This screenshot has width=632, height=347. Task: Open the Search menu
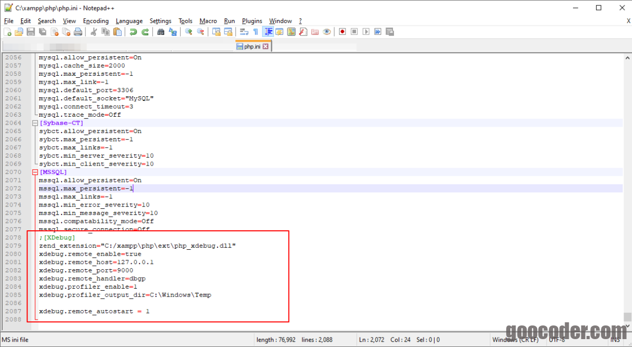46,21
